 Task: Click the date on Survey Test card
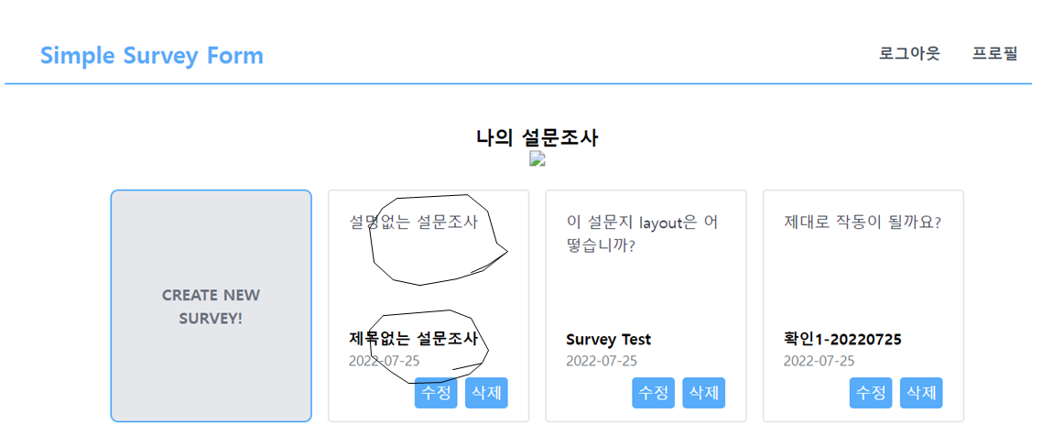tap(601, 361)
